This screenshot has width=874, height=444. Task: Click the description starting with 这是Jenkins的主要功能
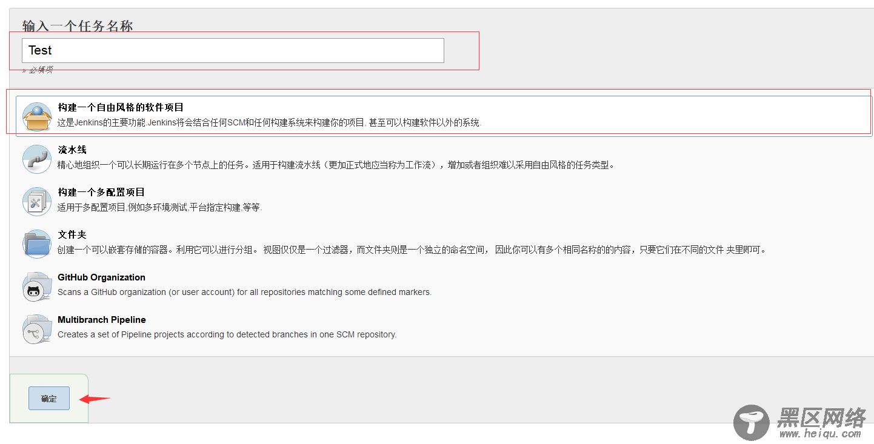tap(270, 122)
